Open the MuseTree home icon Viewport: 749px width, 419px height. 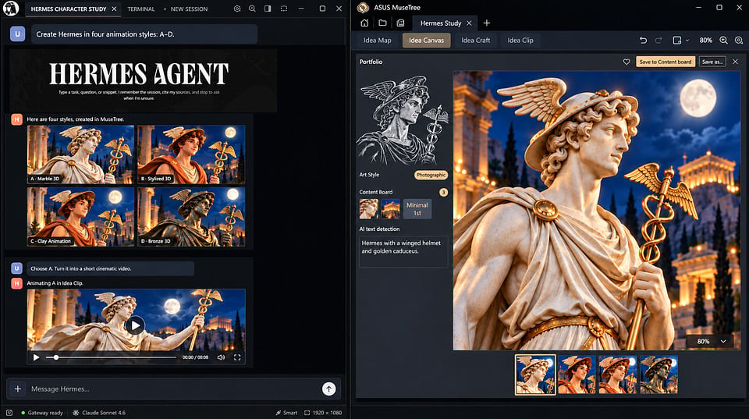click(x=364, y=23)
